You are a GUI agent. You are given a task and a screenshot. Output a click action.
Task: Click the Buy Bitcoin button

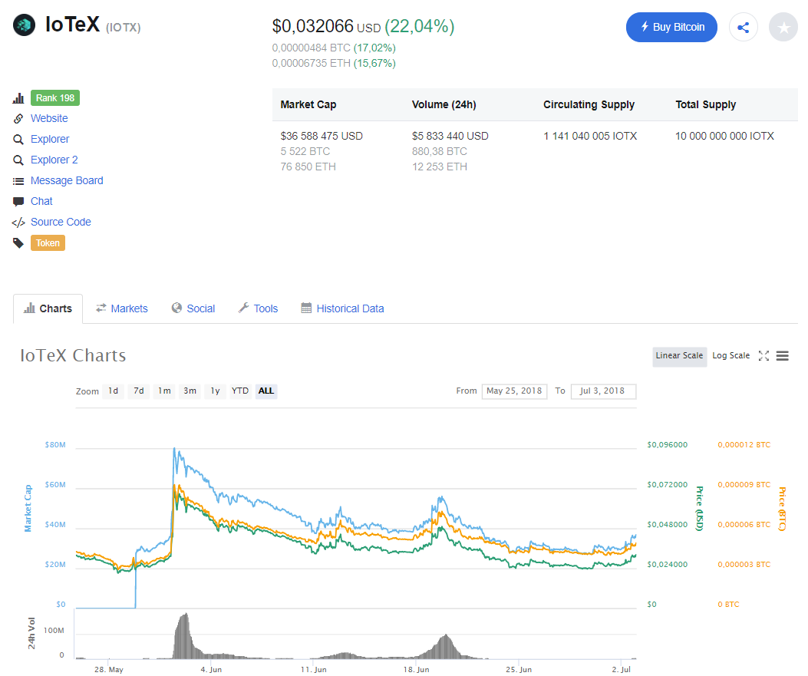(671, 28)
